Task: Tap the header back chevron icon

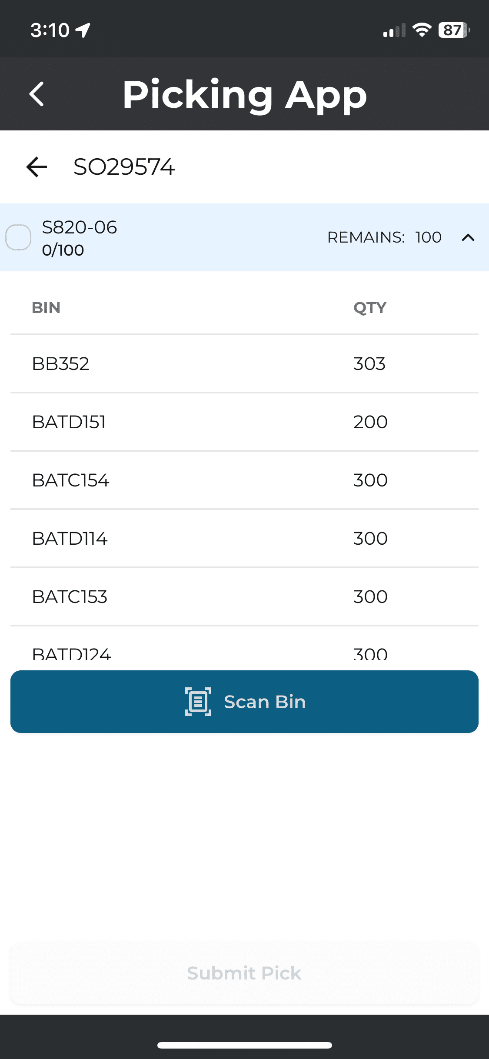Action: point(37,94)
